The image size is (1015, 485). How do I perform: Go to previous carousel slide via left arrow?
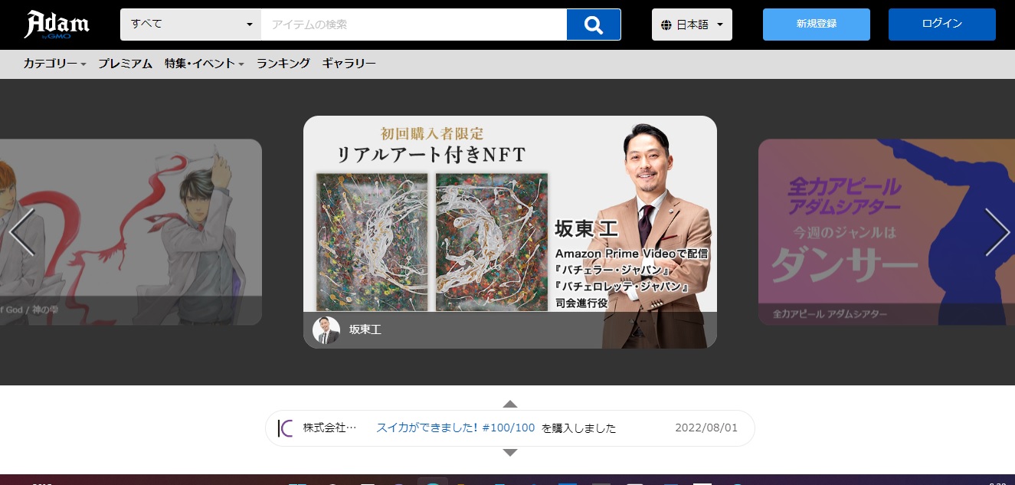[22, 232]
